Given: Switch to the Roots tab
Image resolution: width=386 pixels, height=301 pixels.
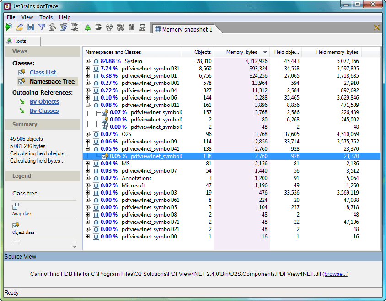Looking at the screenshot, I should point(20,41).
